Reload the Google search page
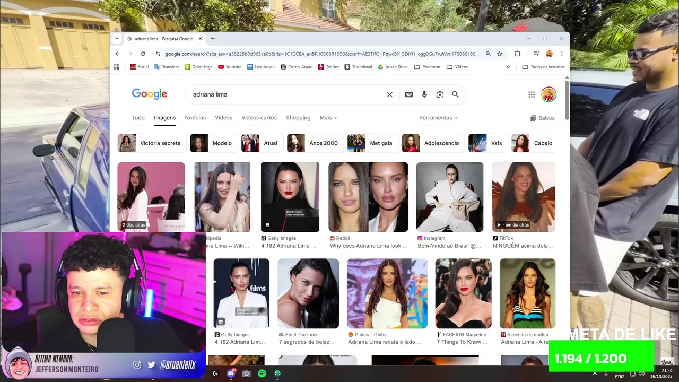The height and width of the screenshot is (382, 679). tap(143, 54)
